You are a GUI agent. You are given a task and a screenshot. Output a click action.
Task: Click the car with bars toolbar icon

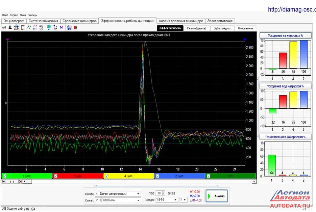click(x=69, y=27)
